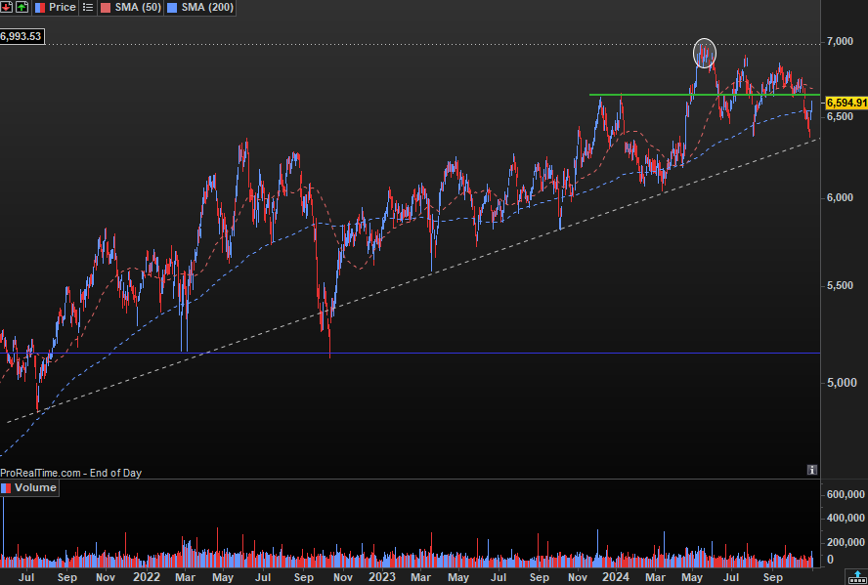Screen dimensions: 868x585
Task: Click the 2023 label on time axis
Action: [382, 577]
